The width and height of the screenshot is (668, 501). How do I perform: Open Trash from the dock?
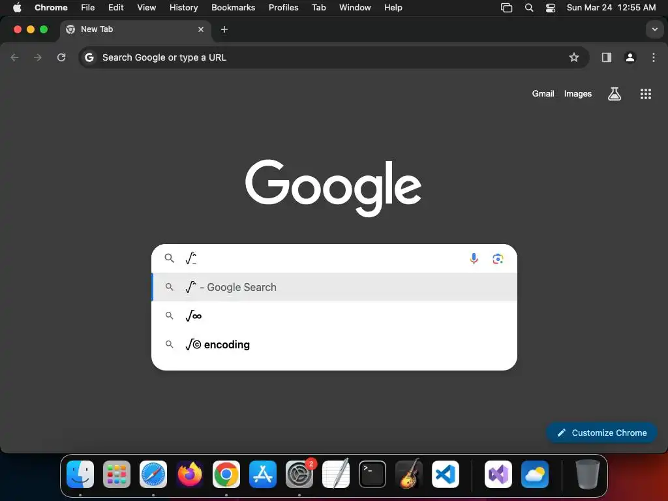(588, 474)
